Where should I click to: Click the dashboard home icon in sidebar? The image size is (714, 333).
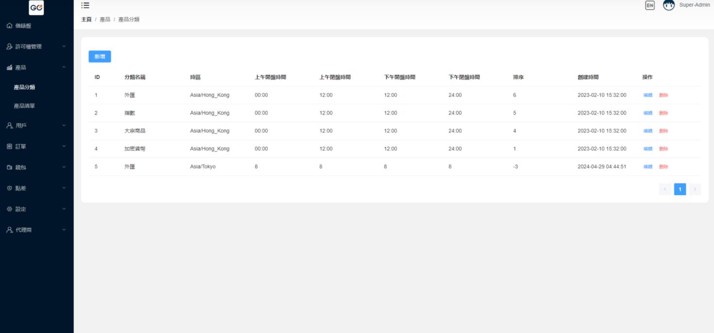(9, 26)
